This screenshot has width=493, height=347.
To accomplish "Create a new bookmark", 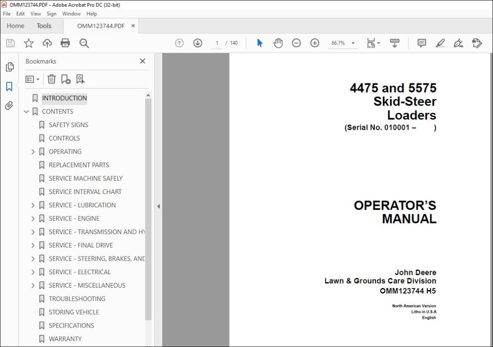I will coord(65,79).
